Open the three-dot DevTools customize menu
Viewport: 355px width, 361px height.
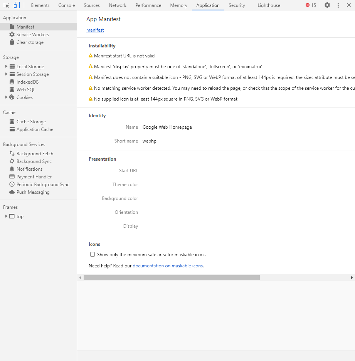(338, 5)
